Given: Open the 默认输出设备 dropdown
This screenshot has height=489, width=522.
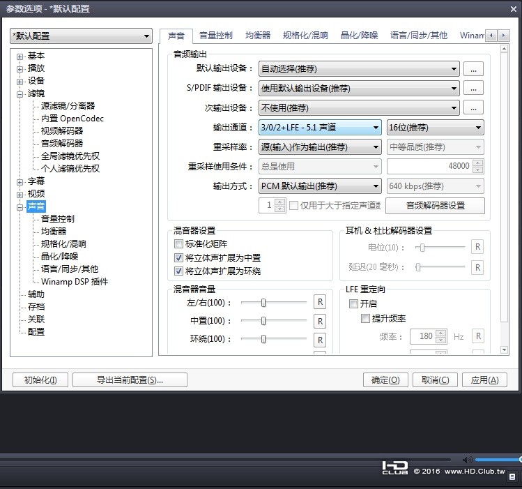Looking at the screenshot, I should point(359,69).
